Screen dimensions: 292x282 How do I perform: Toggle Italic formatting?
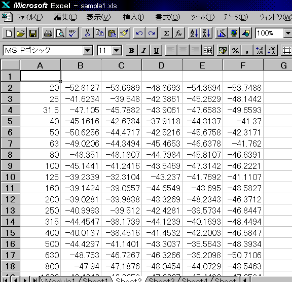pyautogui.click(x=144, y=50)
